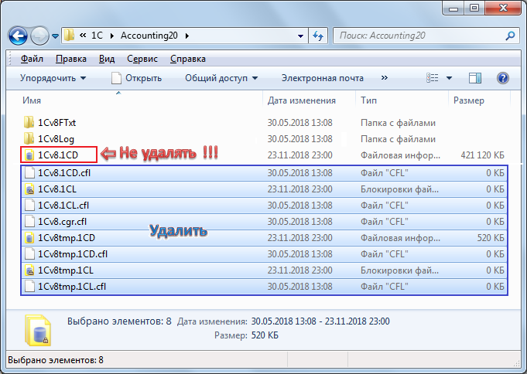
Task: Select the 1Cv8FTxt folder icon
Action: [x=29, y=123]
